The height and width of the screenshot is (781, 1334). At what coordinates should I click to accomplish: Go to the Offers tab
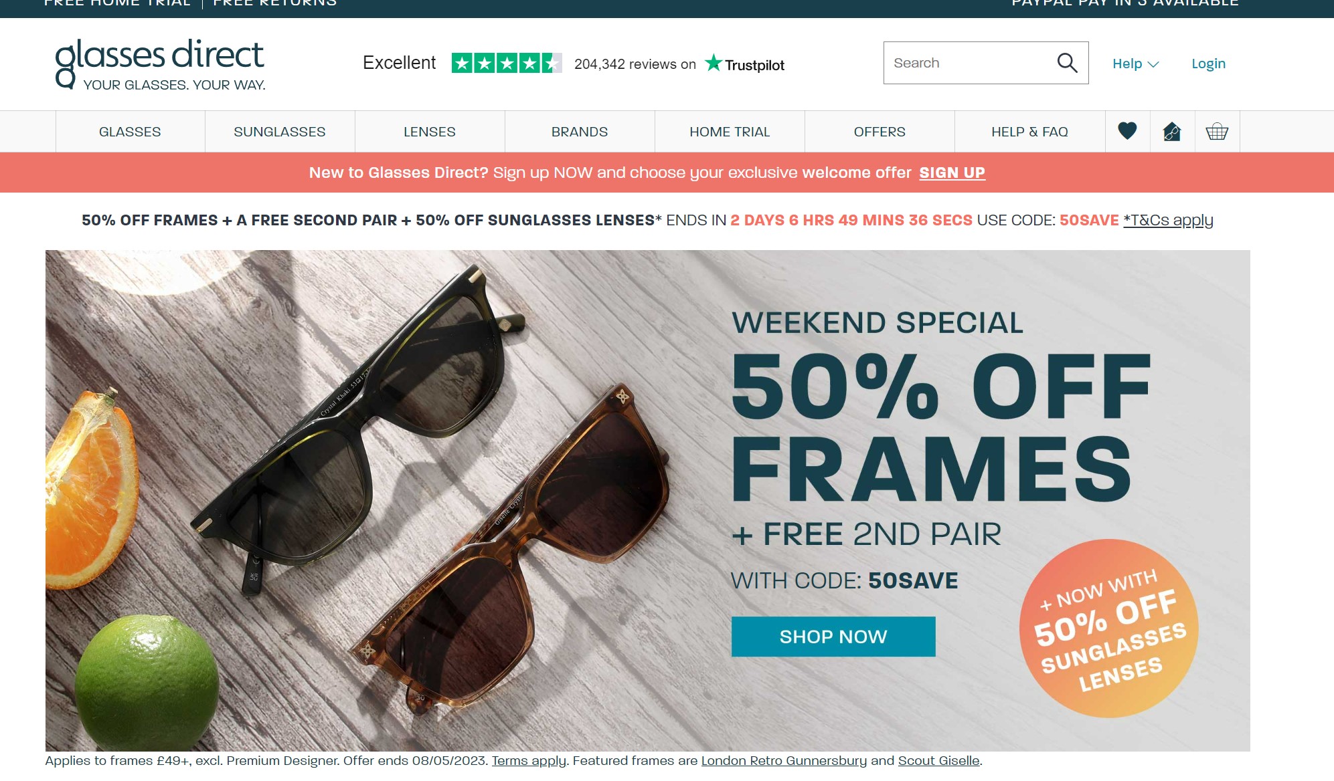click(x=880, y=132)
